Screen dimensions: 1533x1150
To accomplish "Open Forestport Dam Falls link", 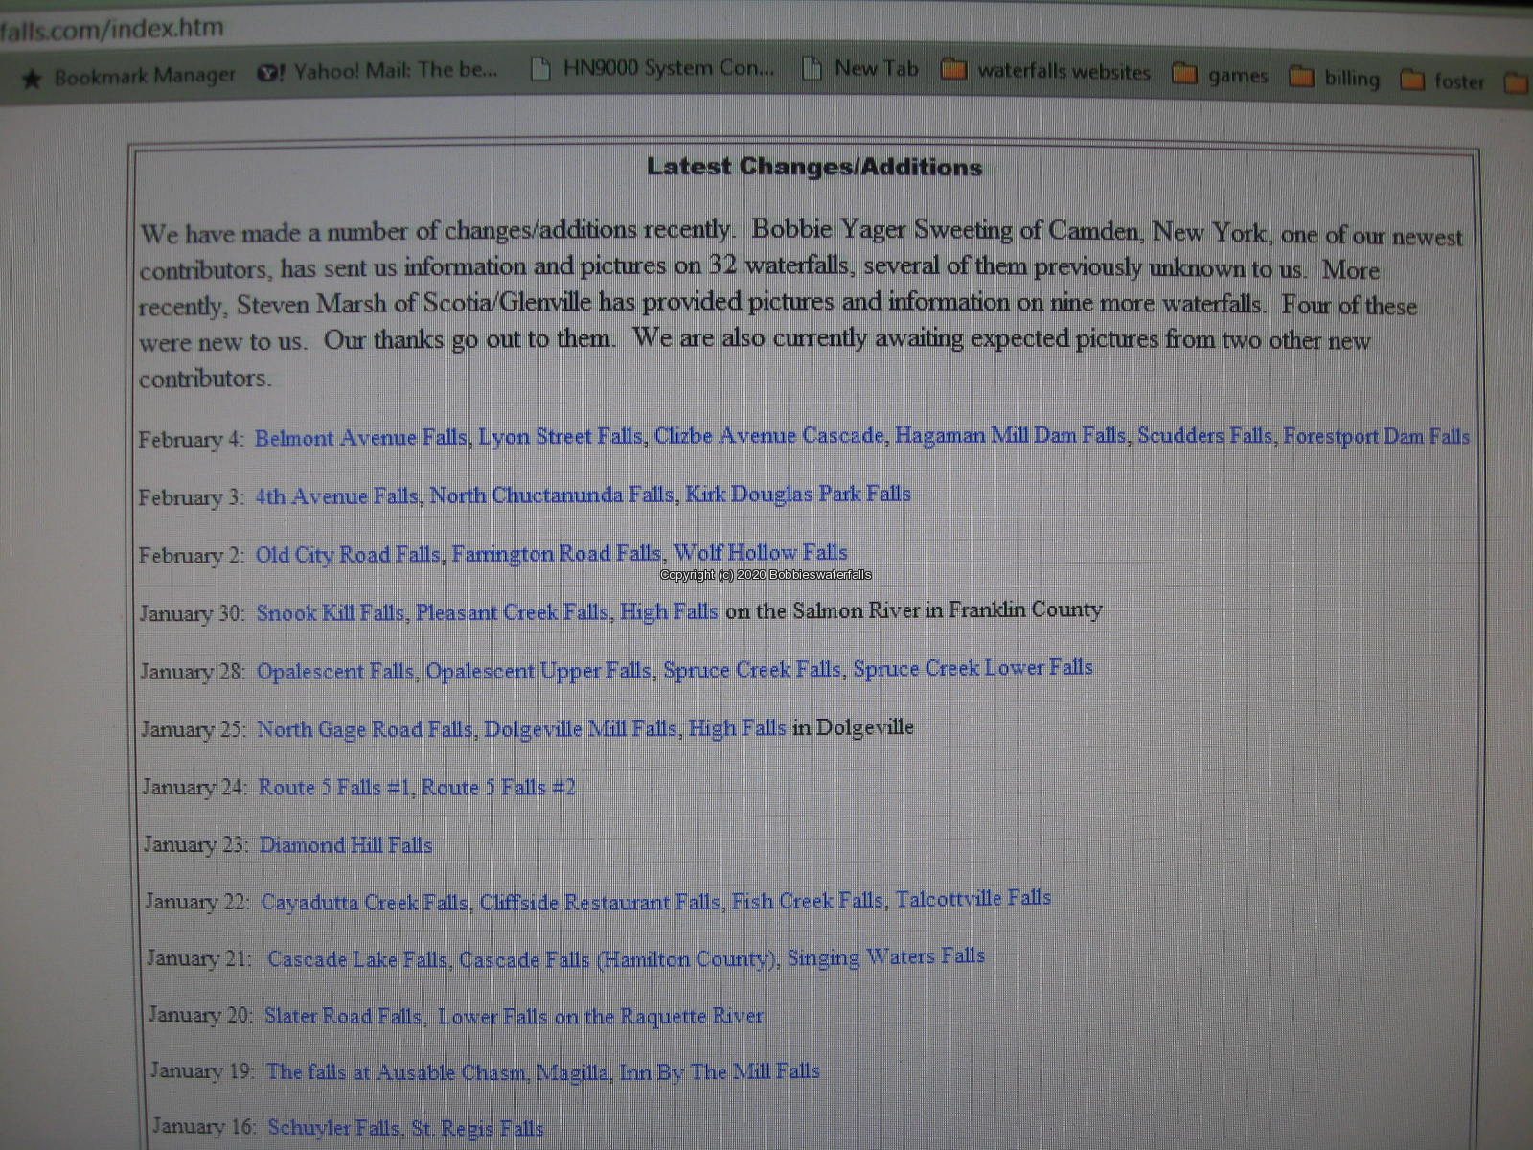I will (1377, 436).
